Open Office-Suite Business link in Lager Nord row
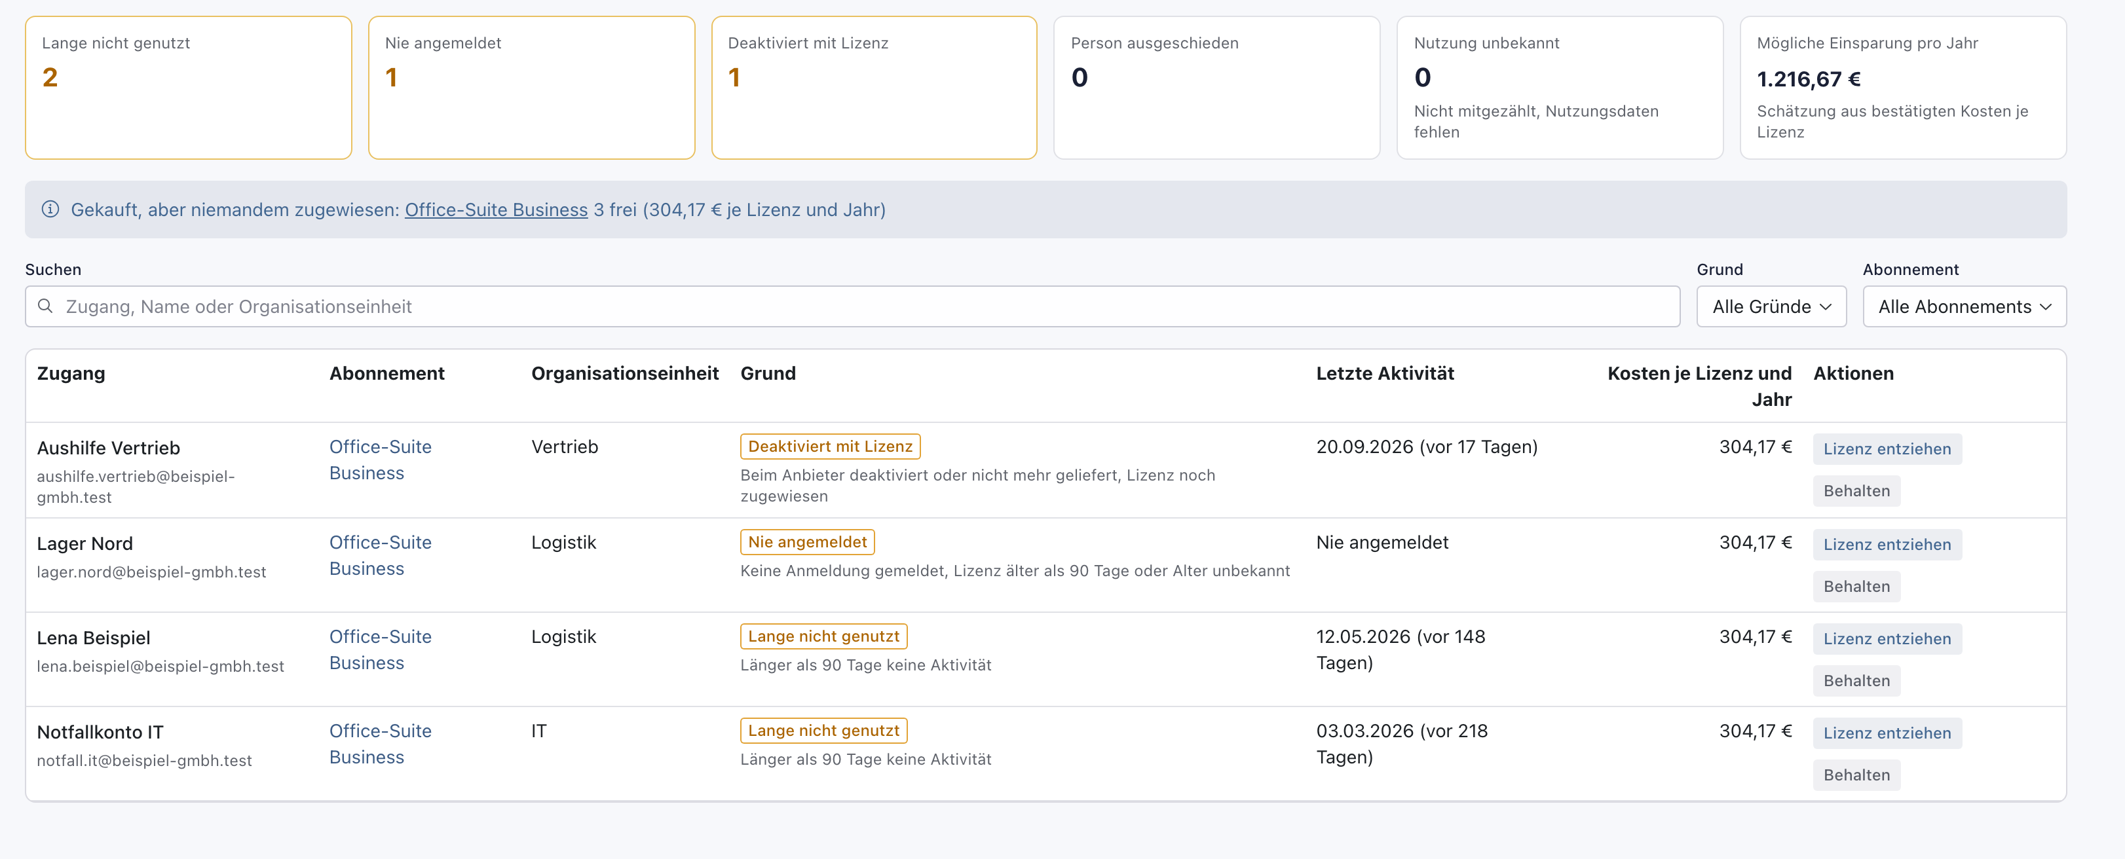 click(x=381, y=556)
